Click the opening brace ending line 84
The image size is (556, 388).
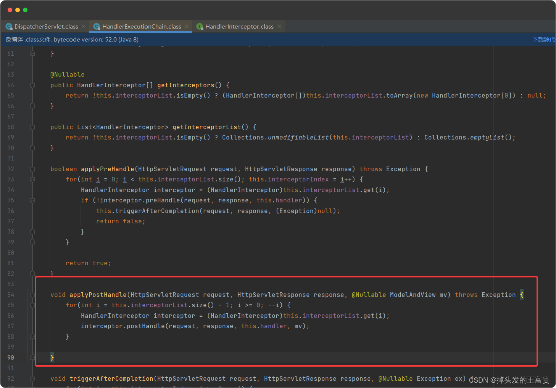coord(522,295)
